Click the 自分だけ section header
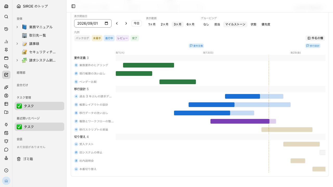The height and width of the screenshot is (187, 333). (x=22, y=85)
